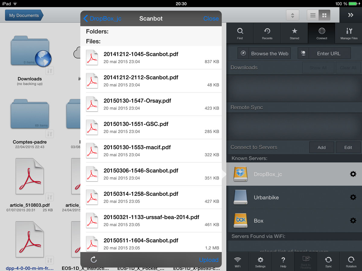Go back to DropBox_jc folder

pos(102,18)
